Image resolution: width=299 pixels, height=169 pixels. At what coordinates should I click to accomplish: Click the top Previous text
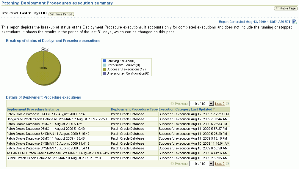tap(181, 104)
